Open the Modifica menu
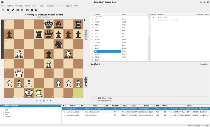This screenshot has height=127, width=210. point(10,6)
